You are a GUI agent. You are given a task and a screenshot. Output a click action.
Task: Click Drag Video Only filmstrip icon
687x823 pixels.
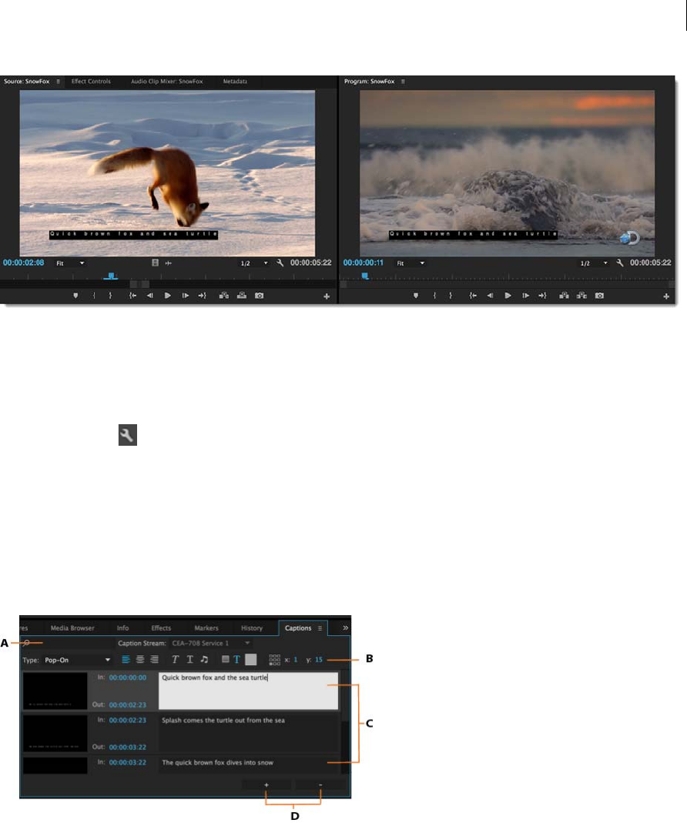[x=155, y=263]
